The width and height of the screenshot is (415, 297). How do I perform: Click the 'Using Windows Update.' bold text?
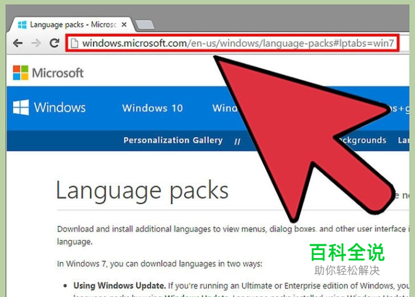[119, 286]
